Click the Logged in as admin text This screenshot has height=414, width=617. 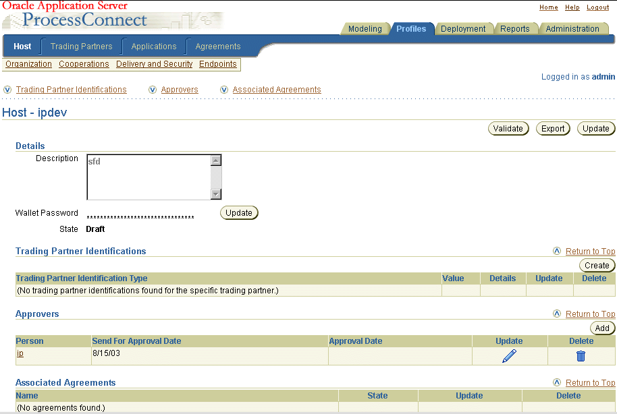[578, 77]
